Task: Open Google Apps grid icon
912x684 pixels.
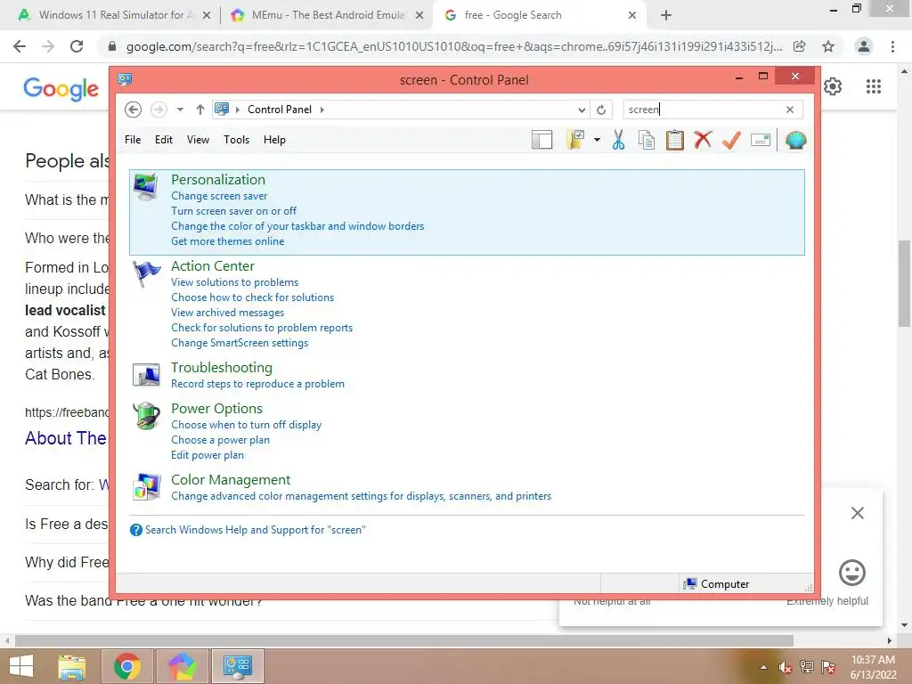Action: tap(874, 86)
